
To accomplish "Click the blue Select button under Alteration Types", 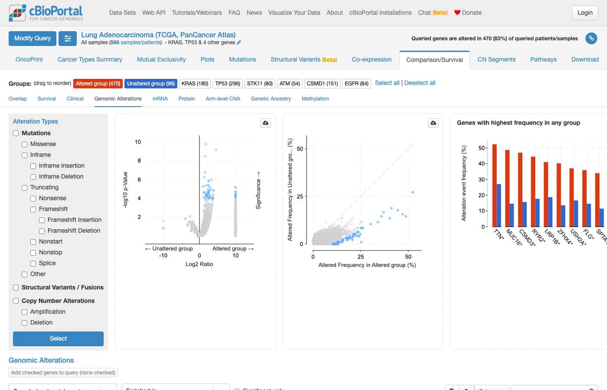I will coord(58,339).
